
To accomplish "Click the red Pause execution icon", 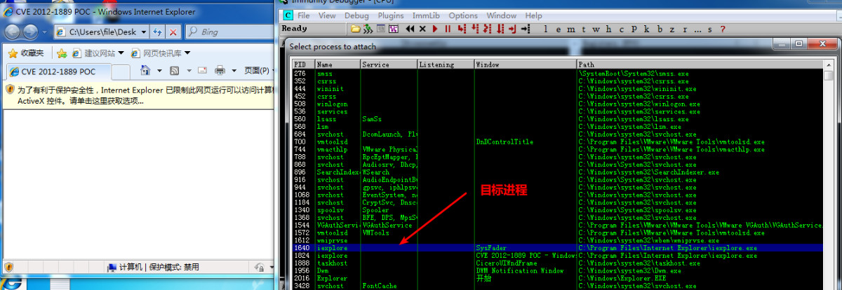I will 448,29.
